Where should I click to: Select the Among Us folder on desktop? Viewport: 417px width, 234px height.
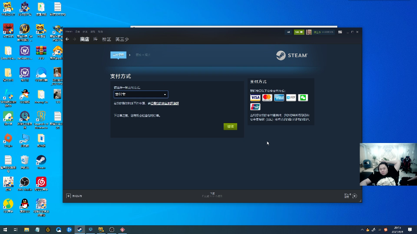41,97
